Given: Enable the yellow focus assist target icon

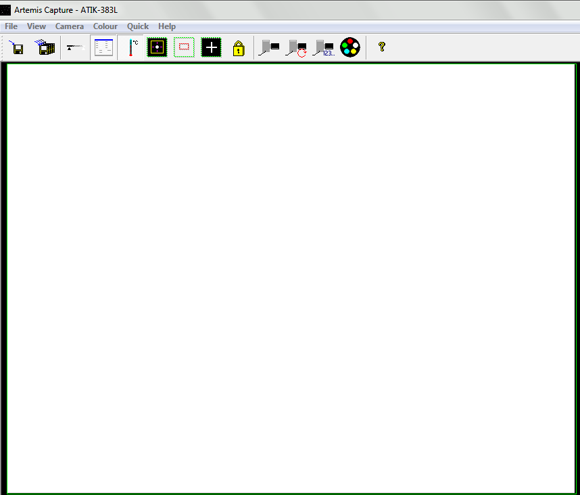Looking at the screenshot, I should pos(158,47).
